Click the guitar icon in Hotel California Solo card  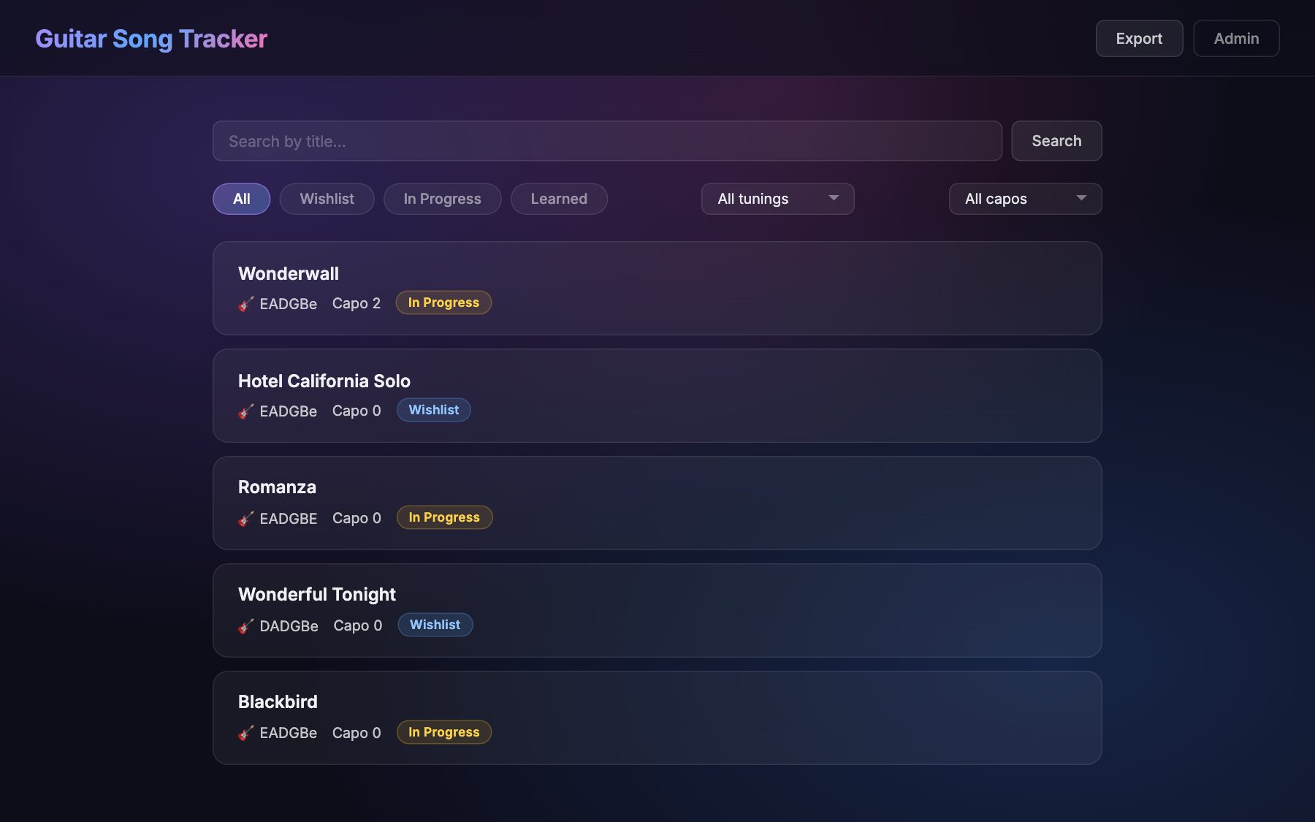246,411
